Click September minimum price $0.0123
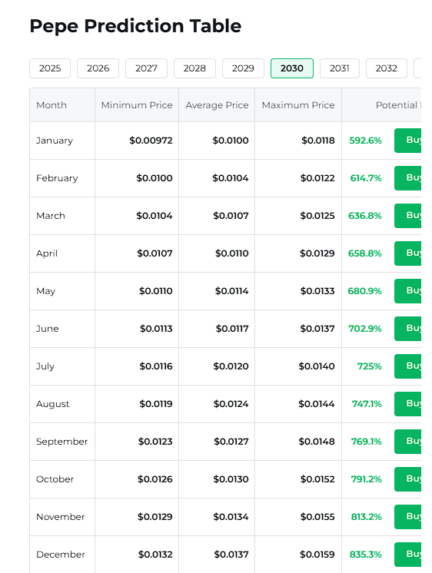Screen dimensions: 432x573 155,442
